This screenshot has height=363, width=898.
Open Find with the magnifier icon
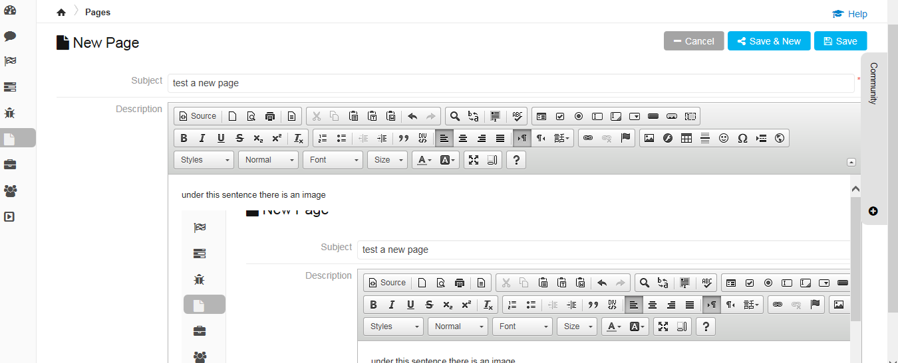click(x=455, y=116)
